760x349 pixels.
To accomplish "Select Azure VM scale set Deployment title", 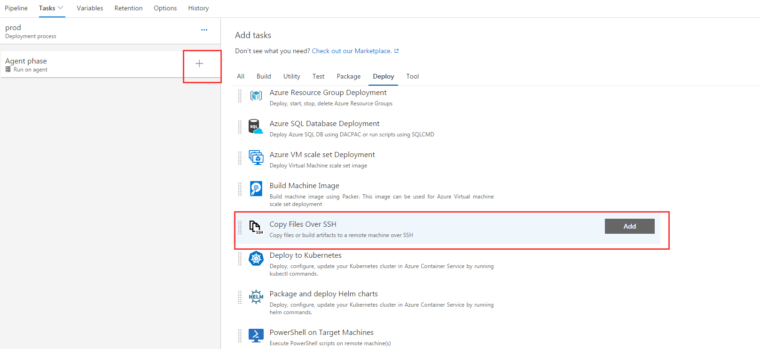I will (322, 155).
